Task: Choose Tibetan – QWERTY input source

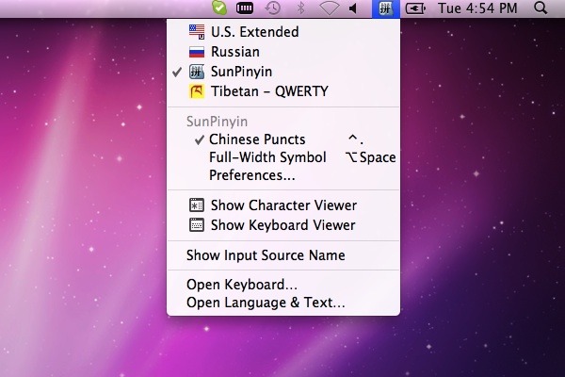Action: [x=283, y=91]
